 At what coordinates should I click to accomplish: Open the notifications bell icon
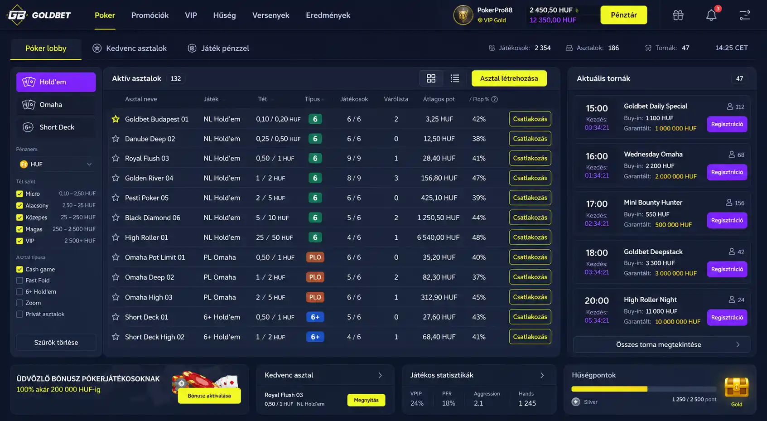point(711,15)
